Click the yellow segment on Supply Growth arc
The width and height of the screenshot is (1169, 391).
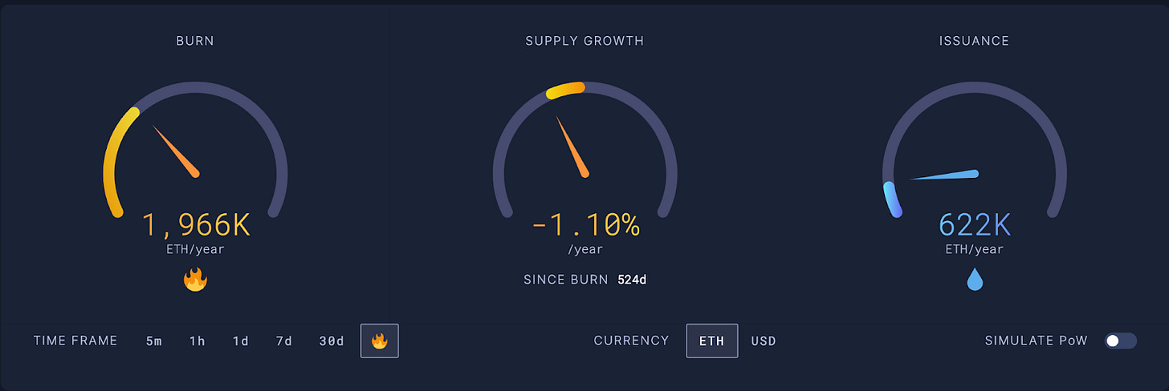tap(565, 90)
